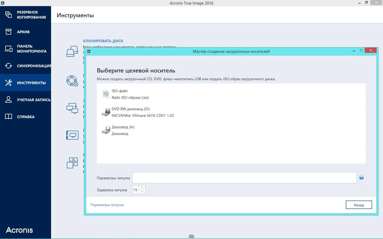Click the computer transfer tool icon
The image size is (383, 239).
click(72, 108)
